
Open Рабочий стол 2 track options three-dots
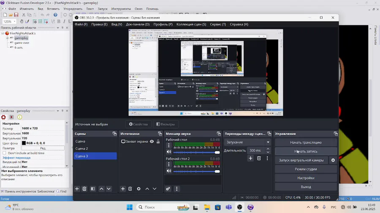pos(169,164)
